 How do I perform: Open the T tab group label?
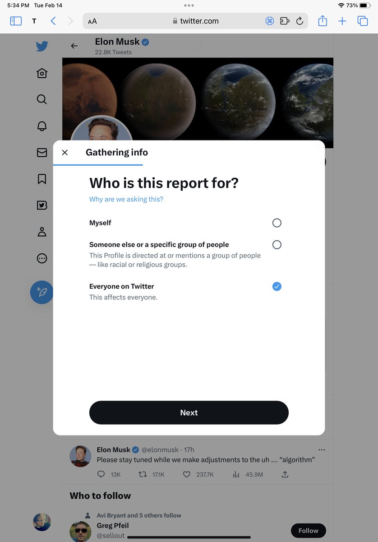[34, 21]
